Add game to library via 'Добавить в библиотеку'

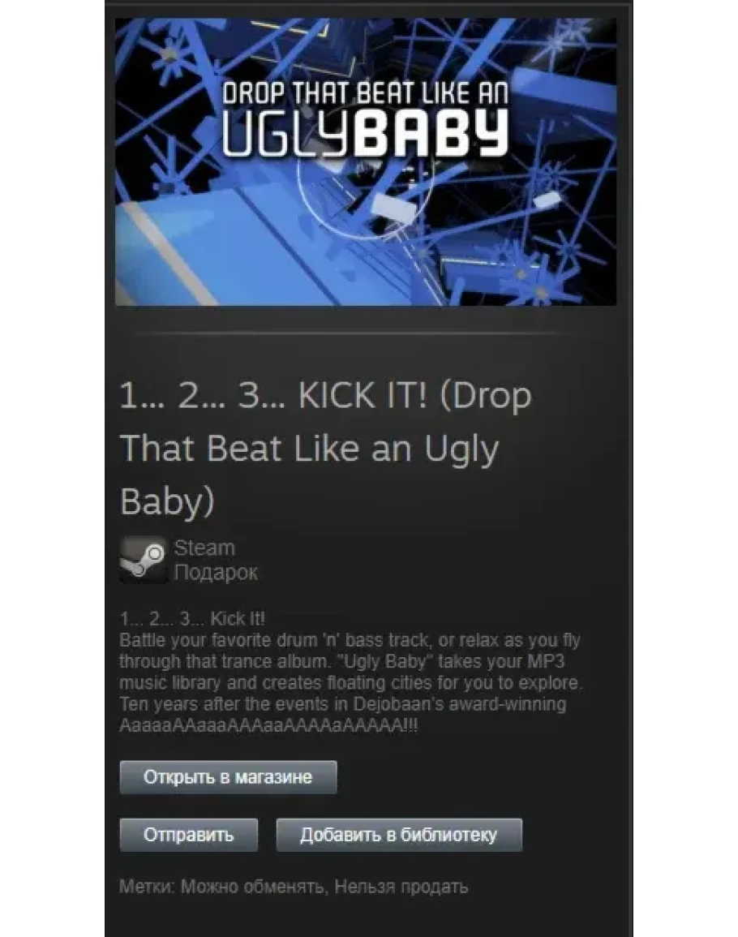click(399, 834)
